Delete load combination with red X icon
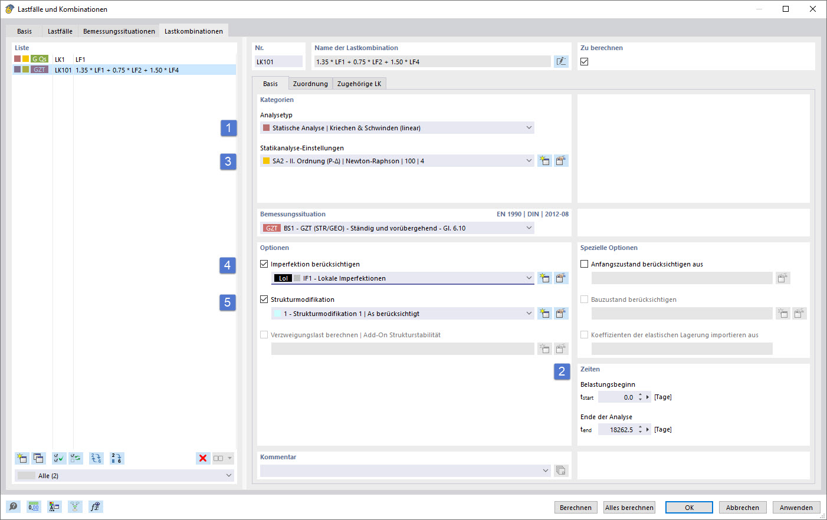This screenshot has height=520, width=827. pos(203,458)
